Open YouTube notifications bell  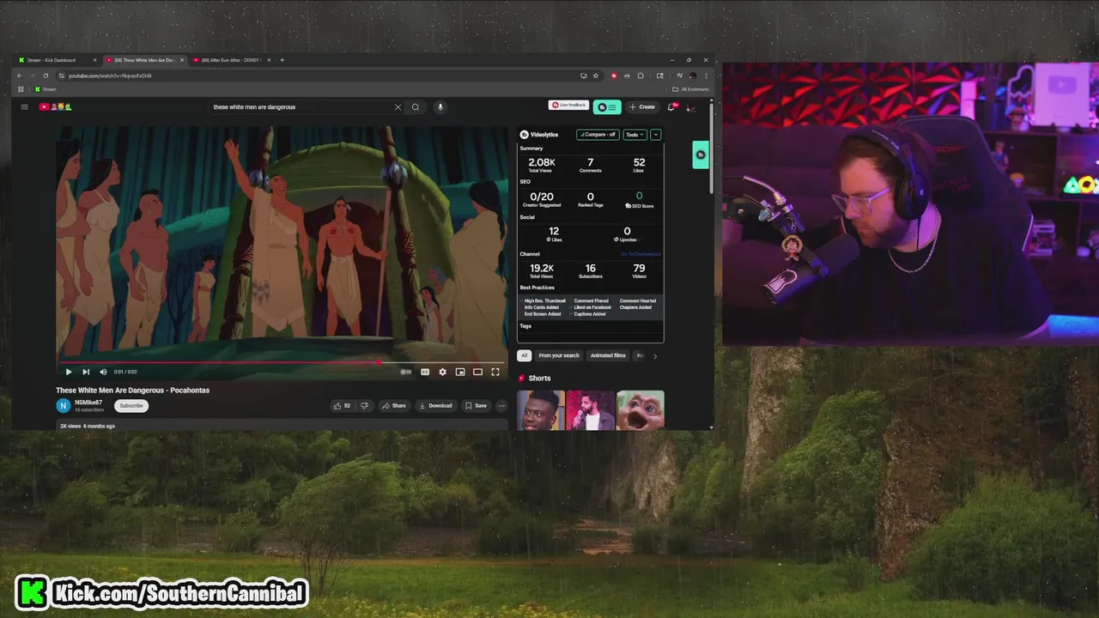672,107
